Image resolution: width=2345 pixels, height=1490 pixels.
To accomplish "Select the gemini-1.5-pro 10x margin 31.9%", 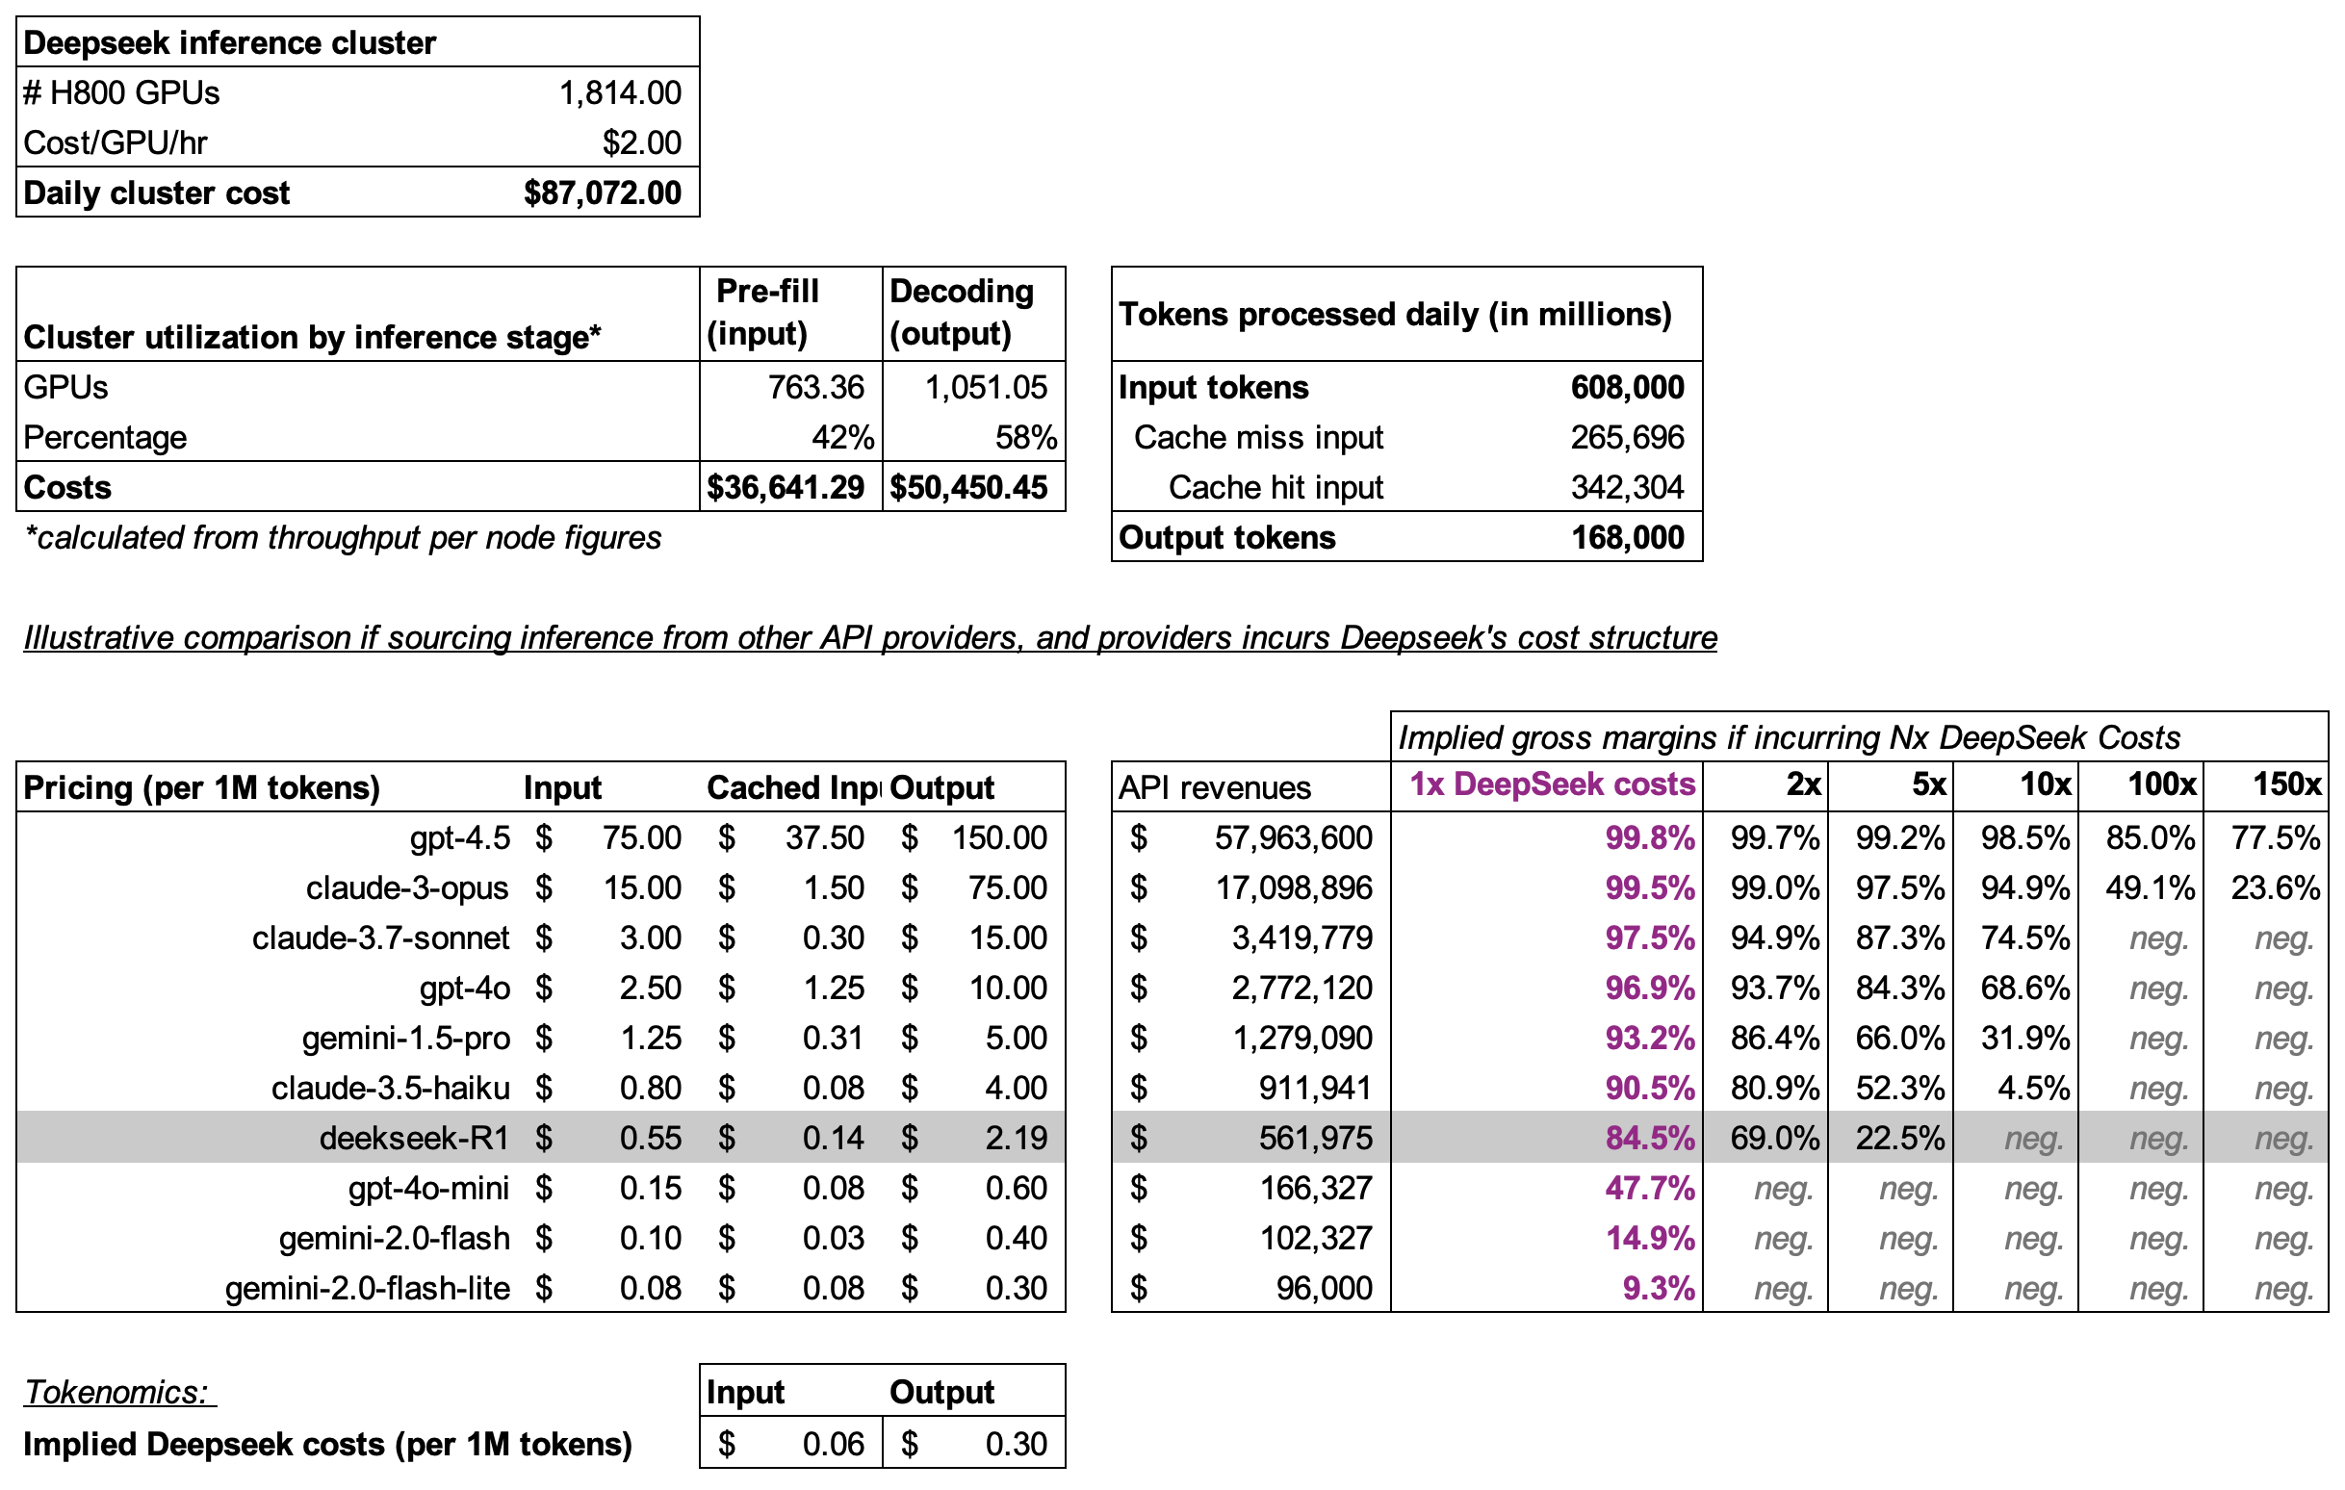I will pos(2024,1039).
